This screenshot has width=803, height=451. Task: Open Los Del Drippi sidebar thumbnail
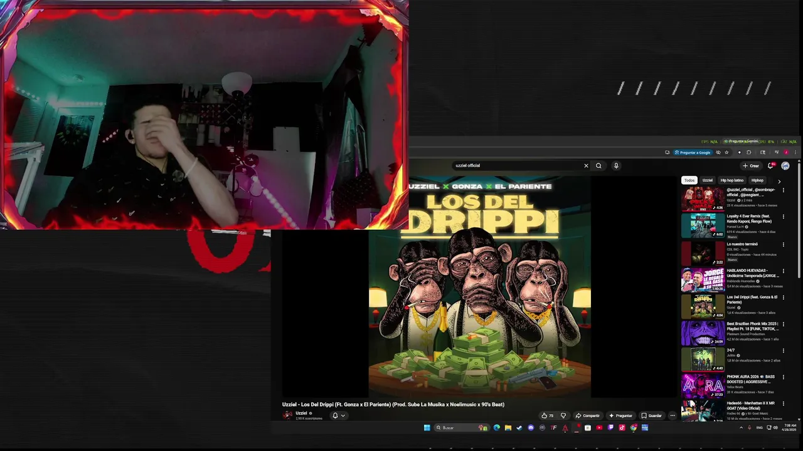(x=703, y=306)
